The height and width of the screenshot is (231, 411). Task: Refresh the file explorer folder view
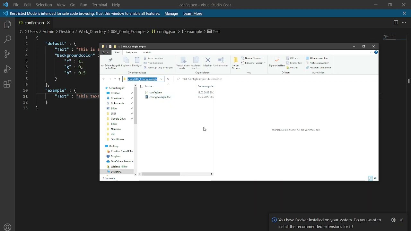tap(168, 79)
